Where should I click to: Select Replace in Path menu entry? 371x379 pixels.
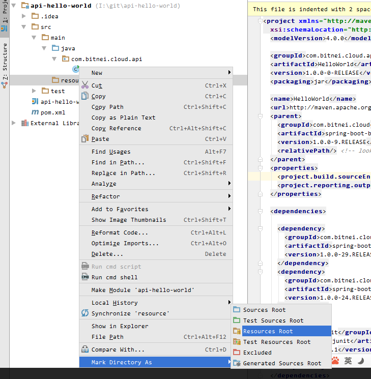click(156, 173)
